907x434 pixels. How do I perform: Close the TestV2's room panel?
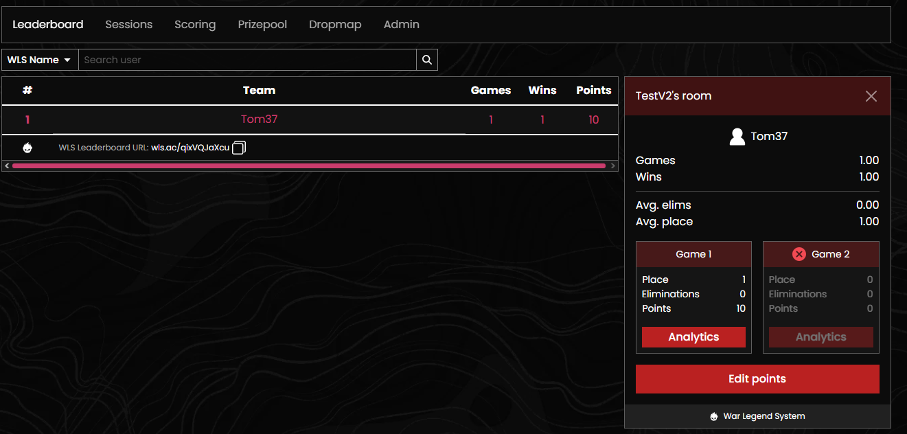pyautogui.click(x=871, y=96)
